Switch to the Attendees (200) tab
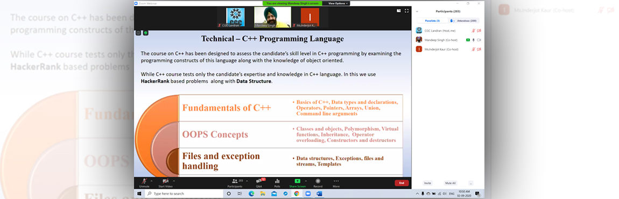The height and width of the screenshot is (199, 619). 464,20
